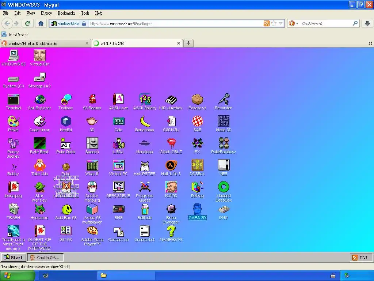Open the Edit menu
The image size is (374, 281).
pyautogui.click(x=18, y=13)
